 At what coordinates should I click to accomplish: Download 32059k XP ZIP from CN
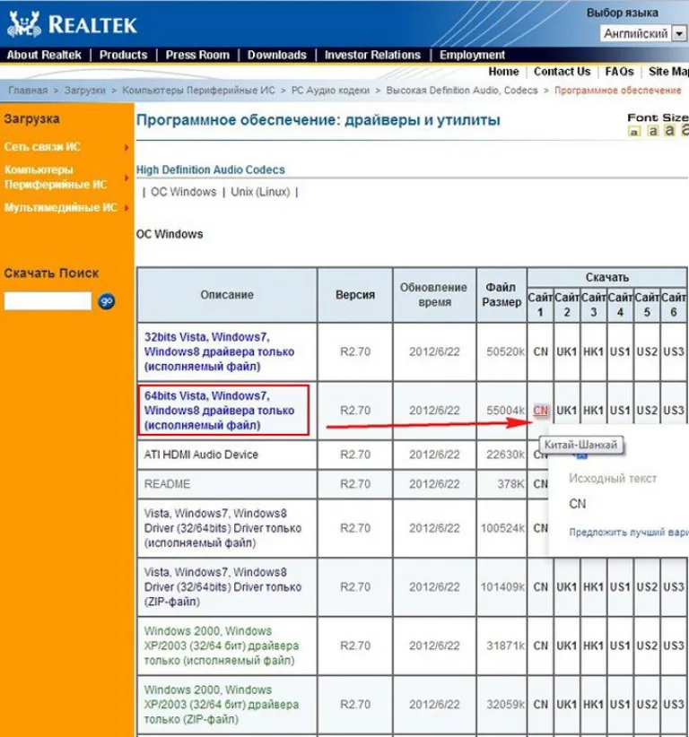(x=540, y=705)
